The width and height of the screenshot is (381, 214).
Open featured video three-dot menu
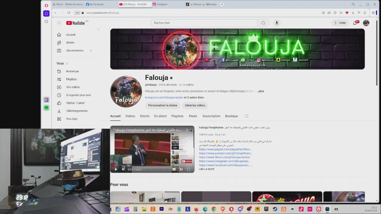[187, 130]
